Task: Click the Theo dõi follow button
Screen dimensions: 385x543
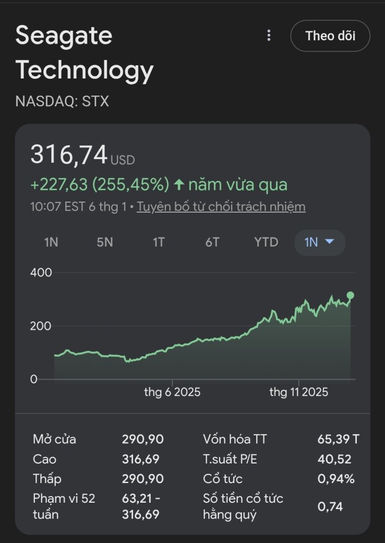Action: (x=330, y=36)
